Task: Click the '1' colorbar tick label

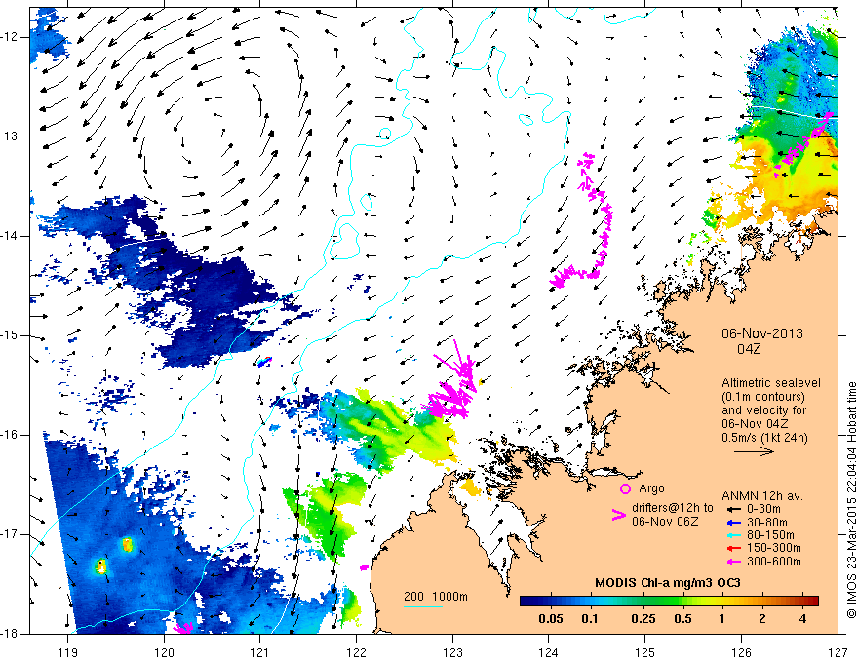Action: [x=721, y=619]
